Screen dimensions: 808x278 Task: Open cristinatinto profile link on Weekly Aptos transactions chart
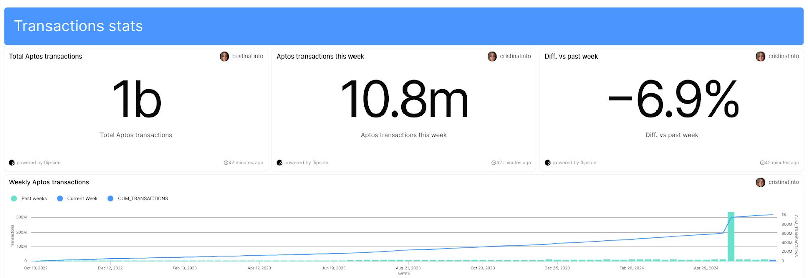coord(783,182)
